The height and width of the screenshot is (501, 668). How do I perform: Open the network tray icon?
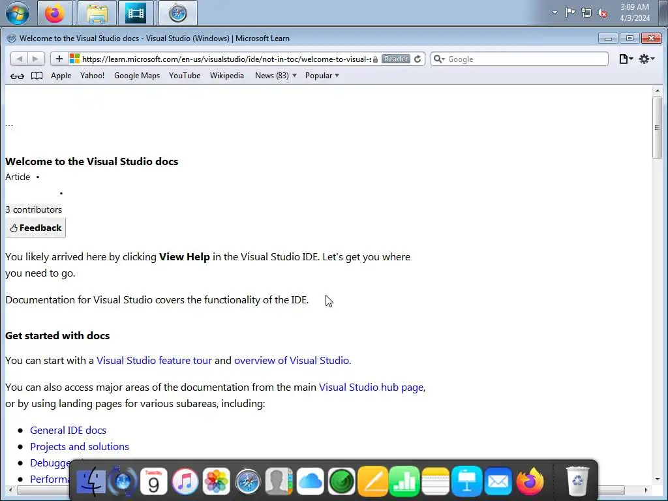click(586, 12)
